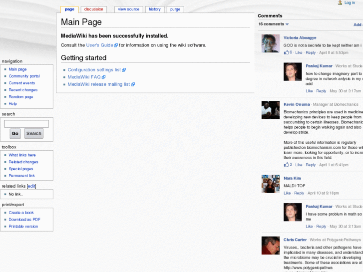Open the User's Guide link
363x272 pixels.
pos(99,45)
